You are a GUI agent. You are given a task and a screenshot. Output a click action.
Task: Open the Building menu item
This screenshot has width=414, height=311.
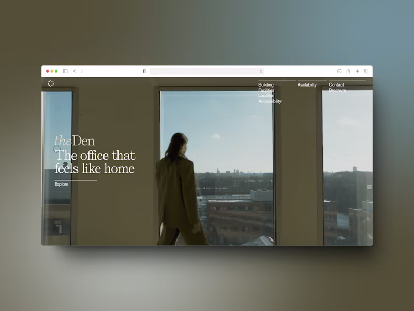click(266, 84)
